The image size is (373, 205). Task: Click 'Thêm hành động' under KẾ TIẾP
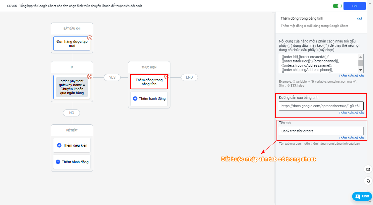(x=72, y=162)
